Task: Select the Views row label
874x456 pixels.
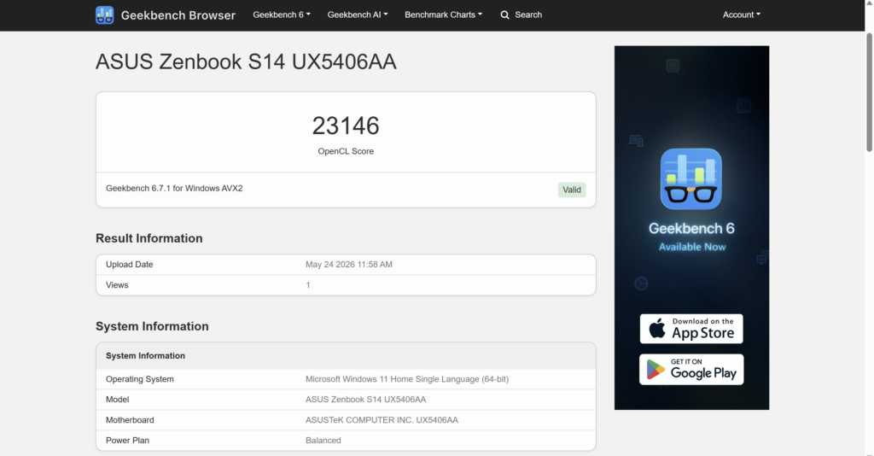Action: [117, 285]
